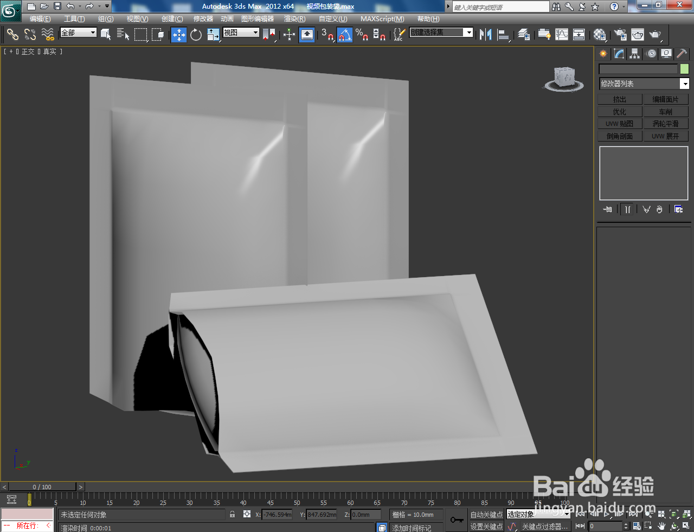Select the Select and Link tool
Image resolution: width=694 pixels, height=532 pixels.
12,34
